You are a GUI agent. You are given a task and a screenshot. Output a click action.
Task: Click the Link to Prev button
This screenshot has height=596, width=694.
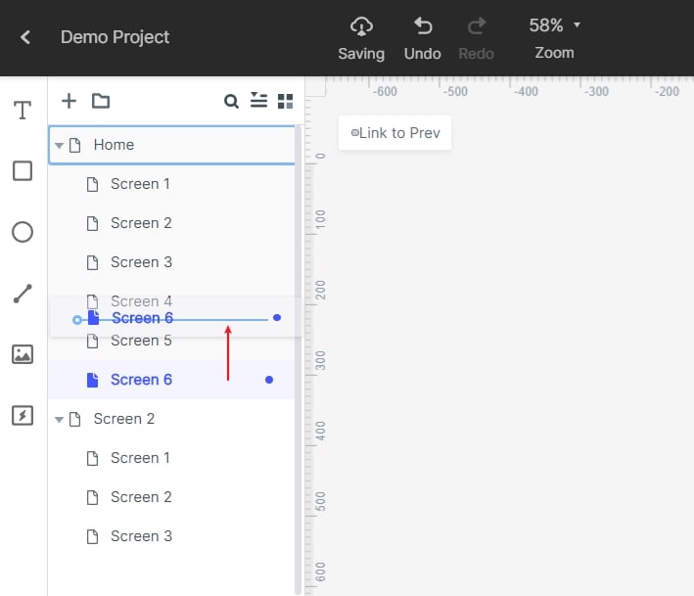(394, 133)
